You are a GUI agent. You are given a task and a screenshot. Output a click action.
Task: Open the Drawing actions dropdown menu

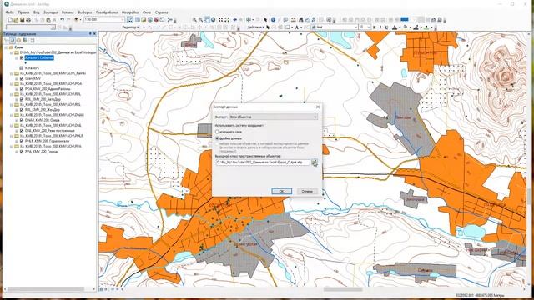pyautogui.click(x=255, y=27)
